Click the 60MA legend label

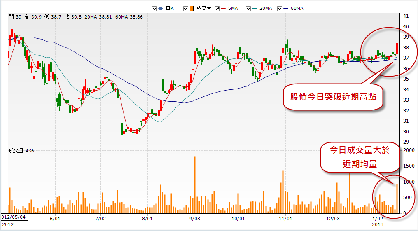click(297, 9)
